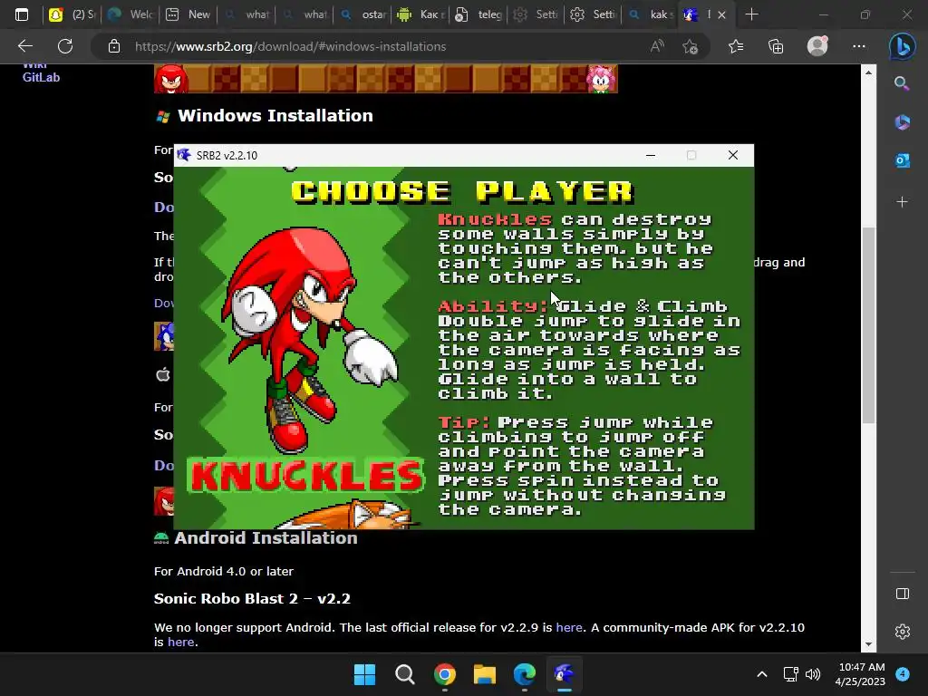Click the address bar URL

tap(290, 46)
